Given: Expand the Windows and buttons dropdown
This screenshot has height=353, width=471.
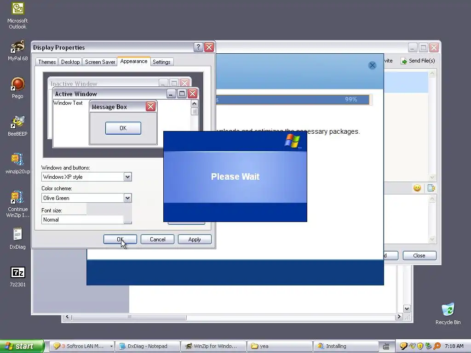Looking at the screenshot, I should pyautogui.click(x=127, y=177).
